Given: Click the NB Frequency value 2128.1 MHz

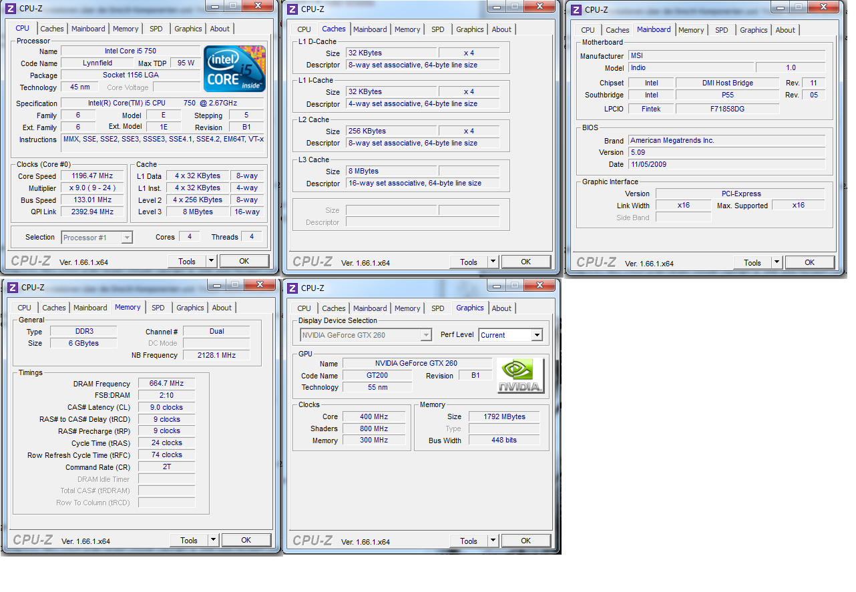Looking at the screenshot, I should (x=217, y=355).
